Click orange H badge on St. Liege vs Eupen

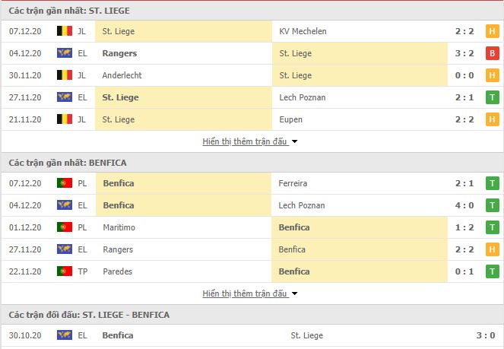point(492,119)
